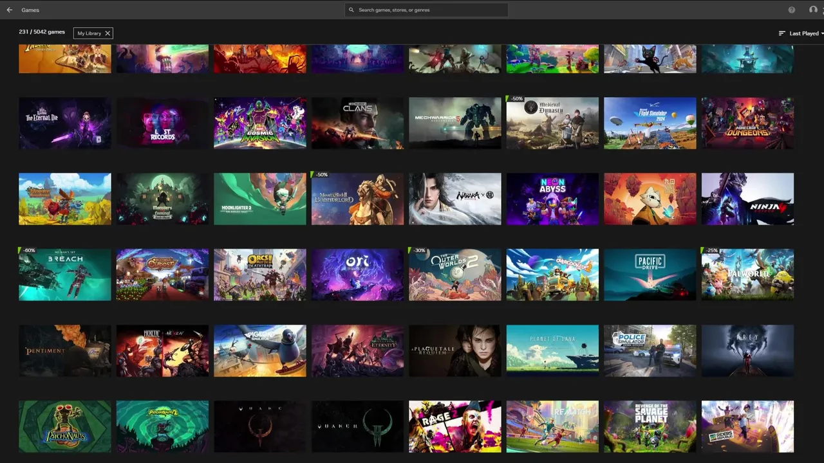Remove the My Library filter with its X

(x=108, y=33)
